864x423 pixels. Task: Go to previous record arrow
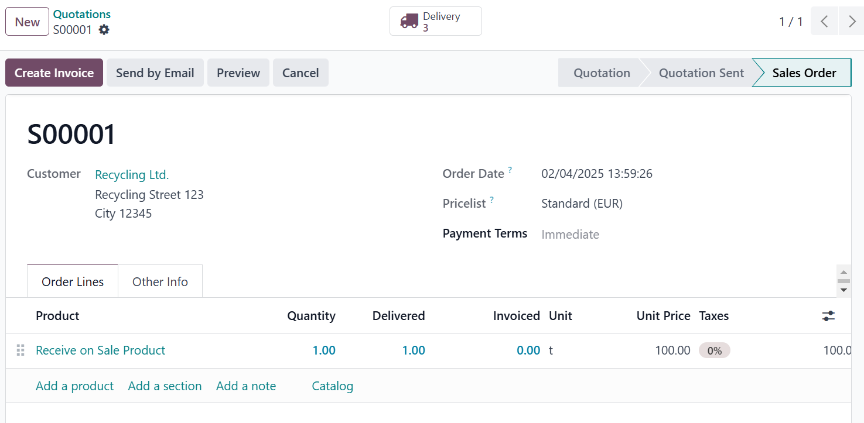(824, 22)
